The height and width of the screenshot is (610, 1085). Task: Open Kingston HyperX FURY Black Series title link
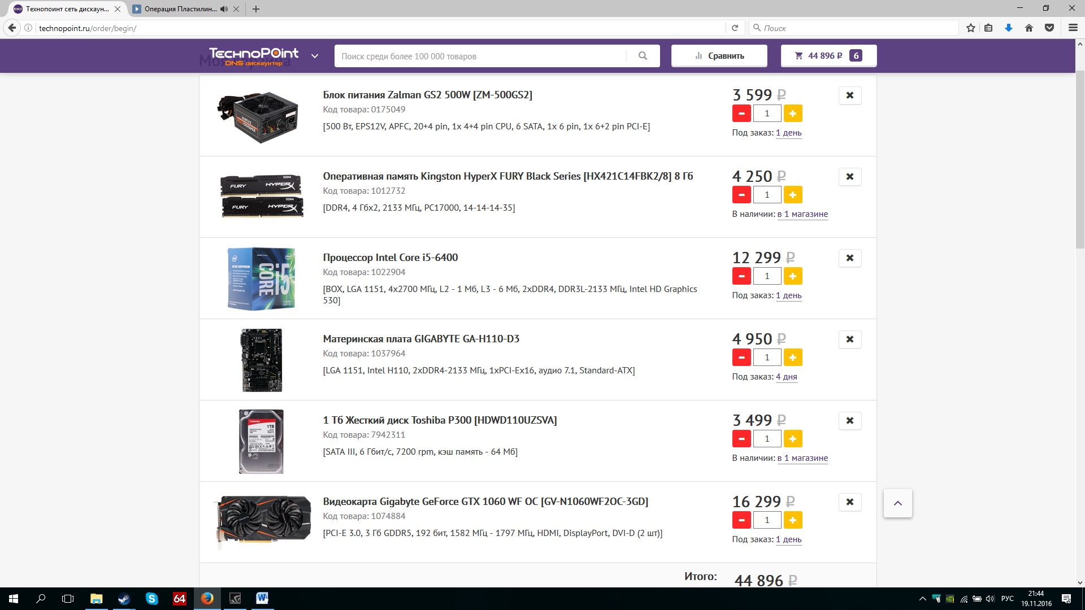tap(507, 176)
